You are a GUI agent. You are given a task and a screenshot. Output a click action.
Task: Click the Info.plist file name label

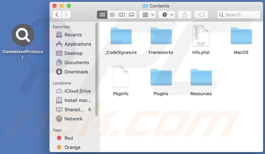pyautogui.click(x=201, y=52)
